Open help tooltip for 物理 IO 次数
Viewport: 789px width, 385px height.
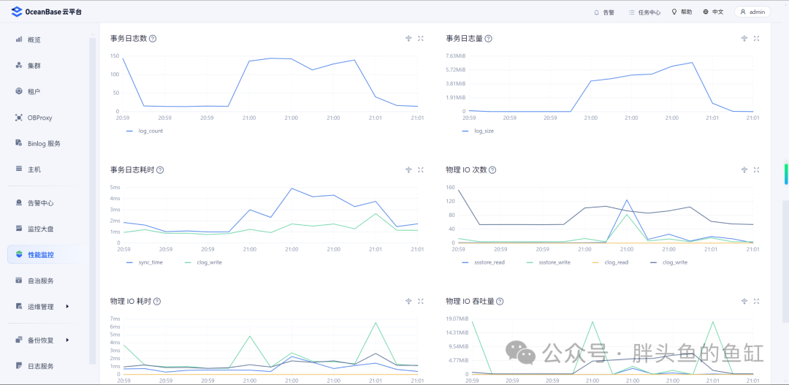(492, 170)
